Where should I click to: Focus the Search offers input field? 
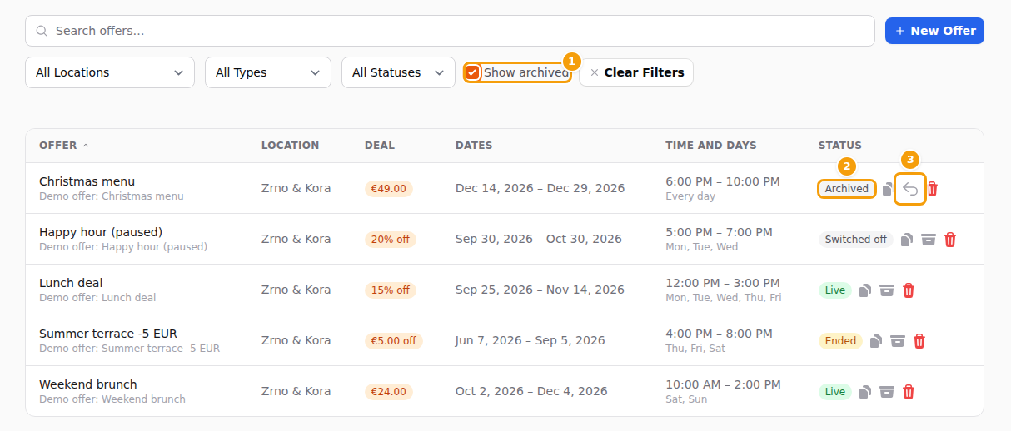pos(450,31)
